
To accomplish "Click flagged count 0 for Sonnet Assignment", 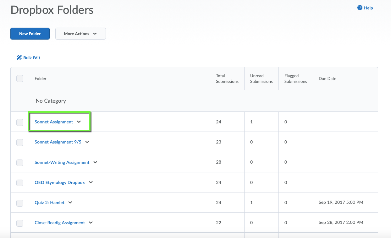I will coord(286,122).
